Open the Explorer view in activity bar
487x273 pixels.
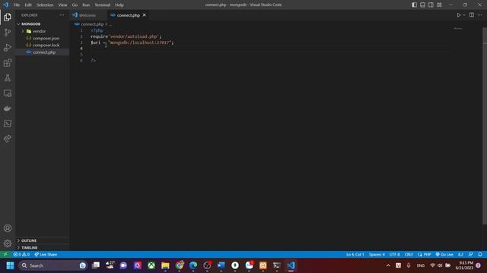8,17
